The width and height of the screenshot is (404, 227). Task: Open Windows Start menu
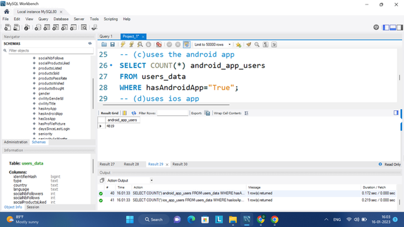(x=130, y=219)
